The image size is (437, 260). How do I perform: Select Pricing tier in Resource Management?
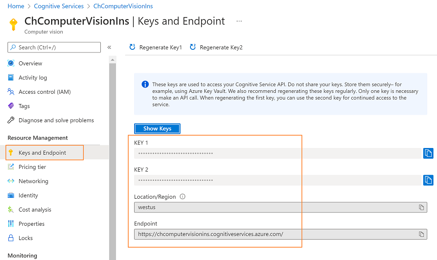(32, 167)
